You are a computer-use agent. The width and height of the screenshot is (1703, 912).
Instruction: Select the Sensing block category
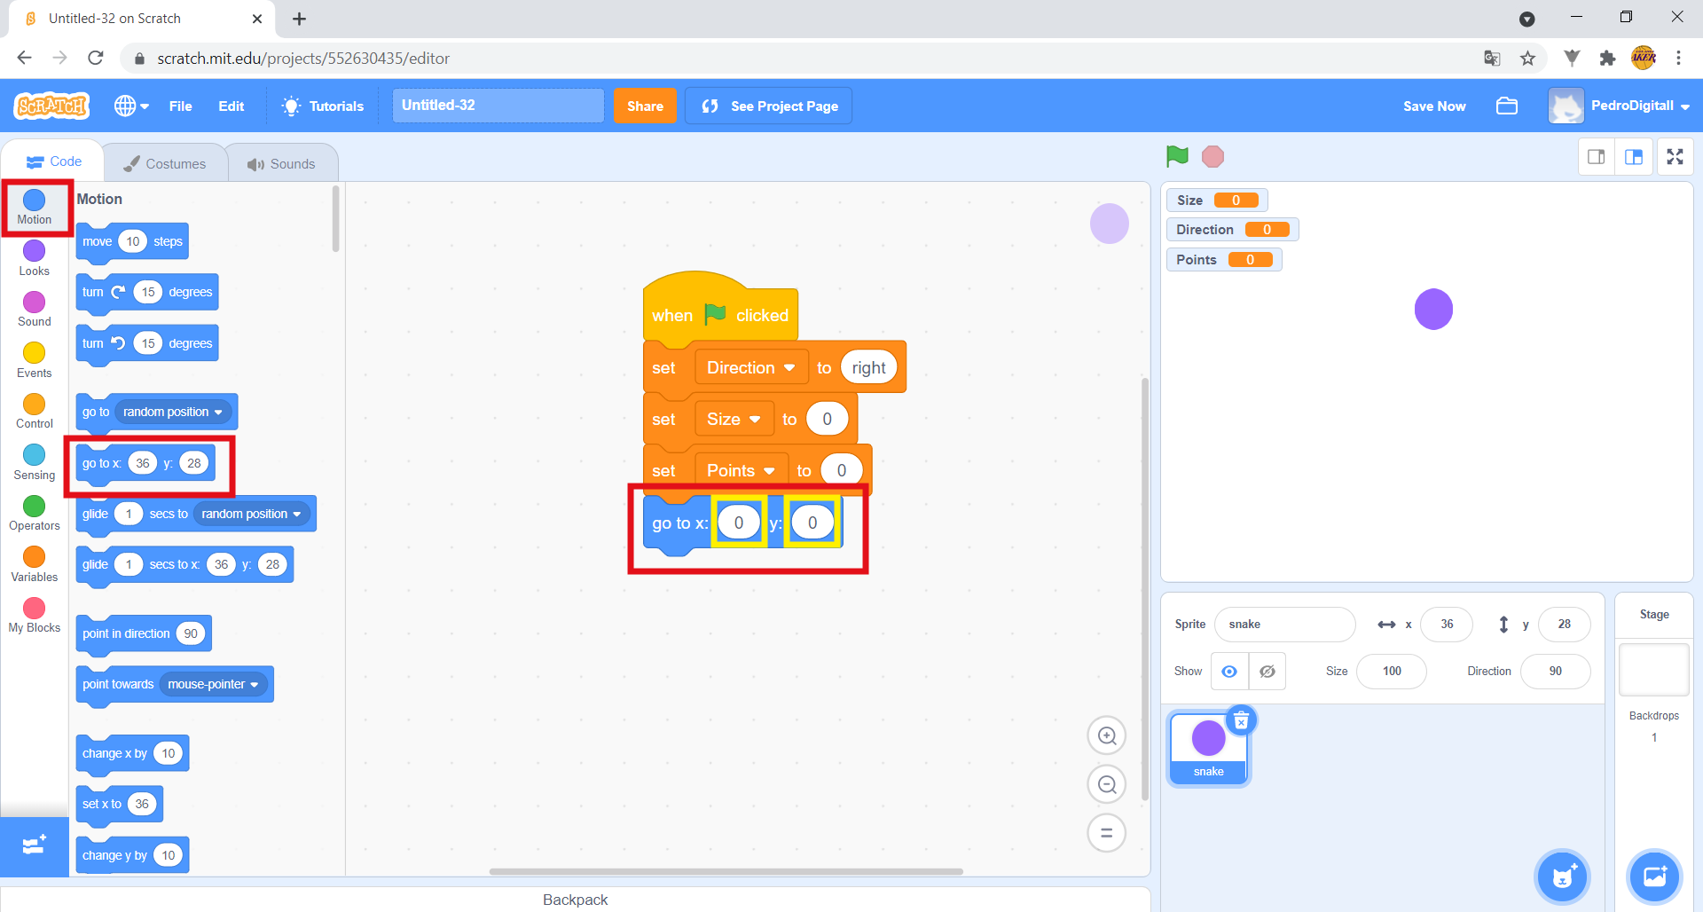(x=34, y=462)
